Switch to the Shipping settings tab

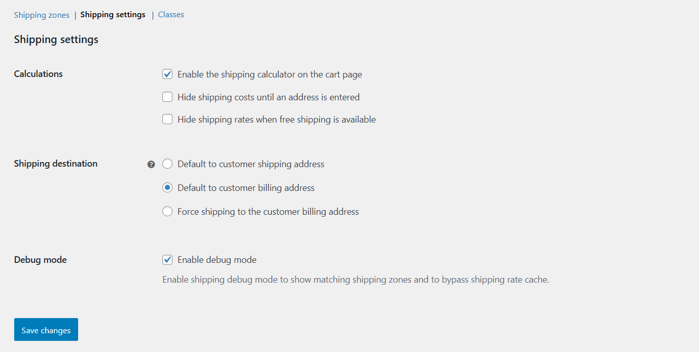(113, 15)
